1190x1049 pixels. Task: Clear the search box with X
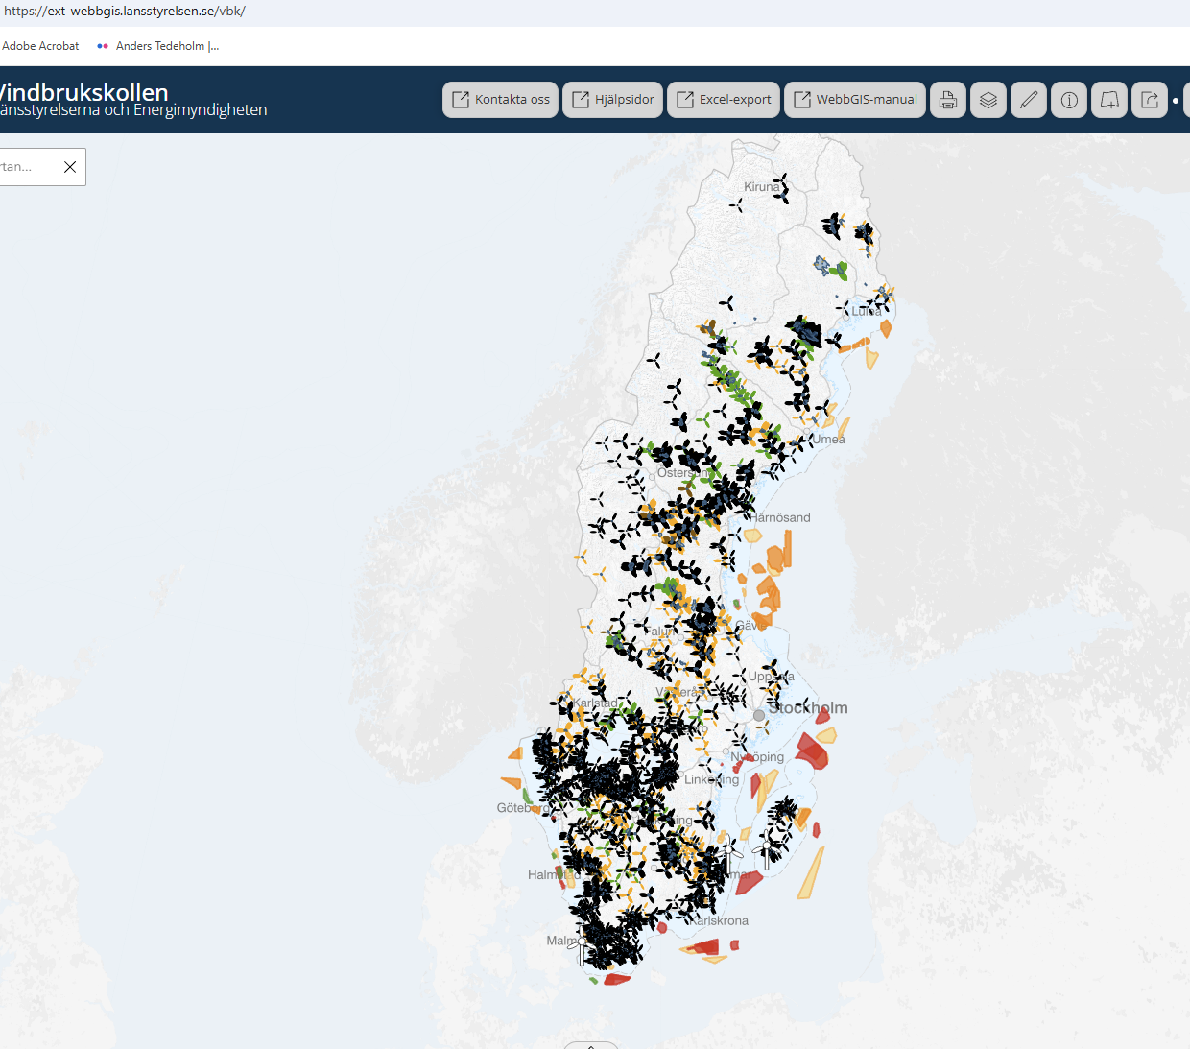(x=70, y=167)
